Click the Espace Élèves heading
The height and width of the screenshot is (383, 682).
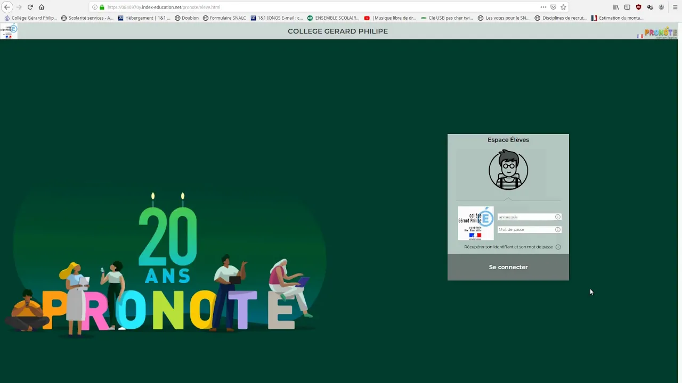pos(508,140)
